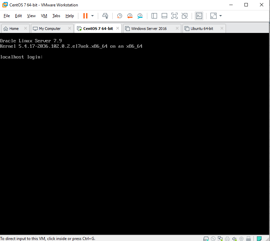Take a snapshot of this virtual machine
The width and height of the screenshot is (270, 241).
[x=119, y=16]
